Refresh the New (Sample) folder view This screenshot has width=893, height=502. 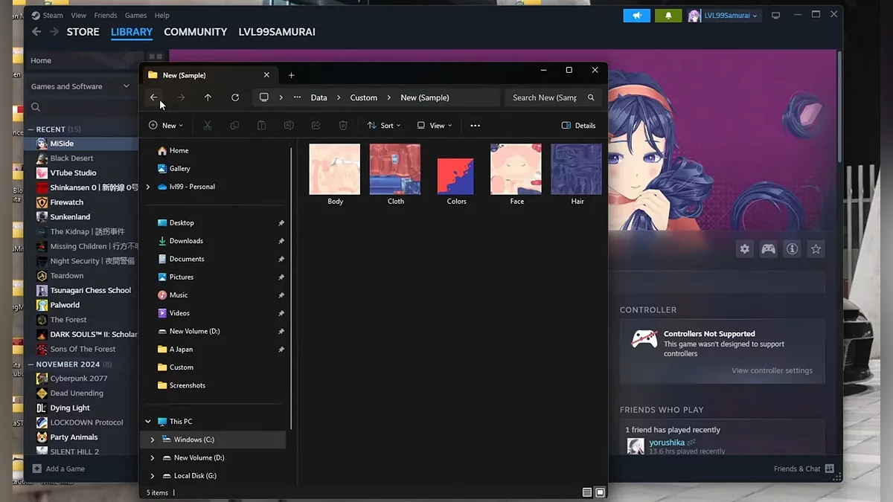click(235, 97)
